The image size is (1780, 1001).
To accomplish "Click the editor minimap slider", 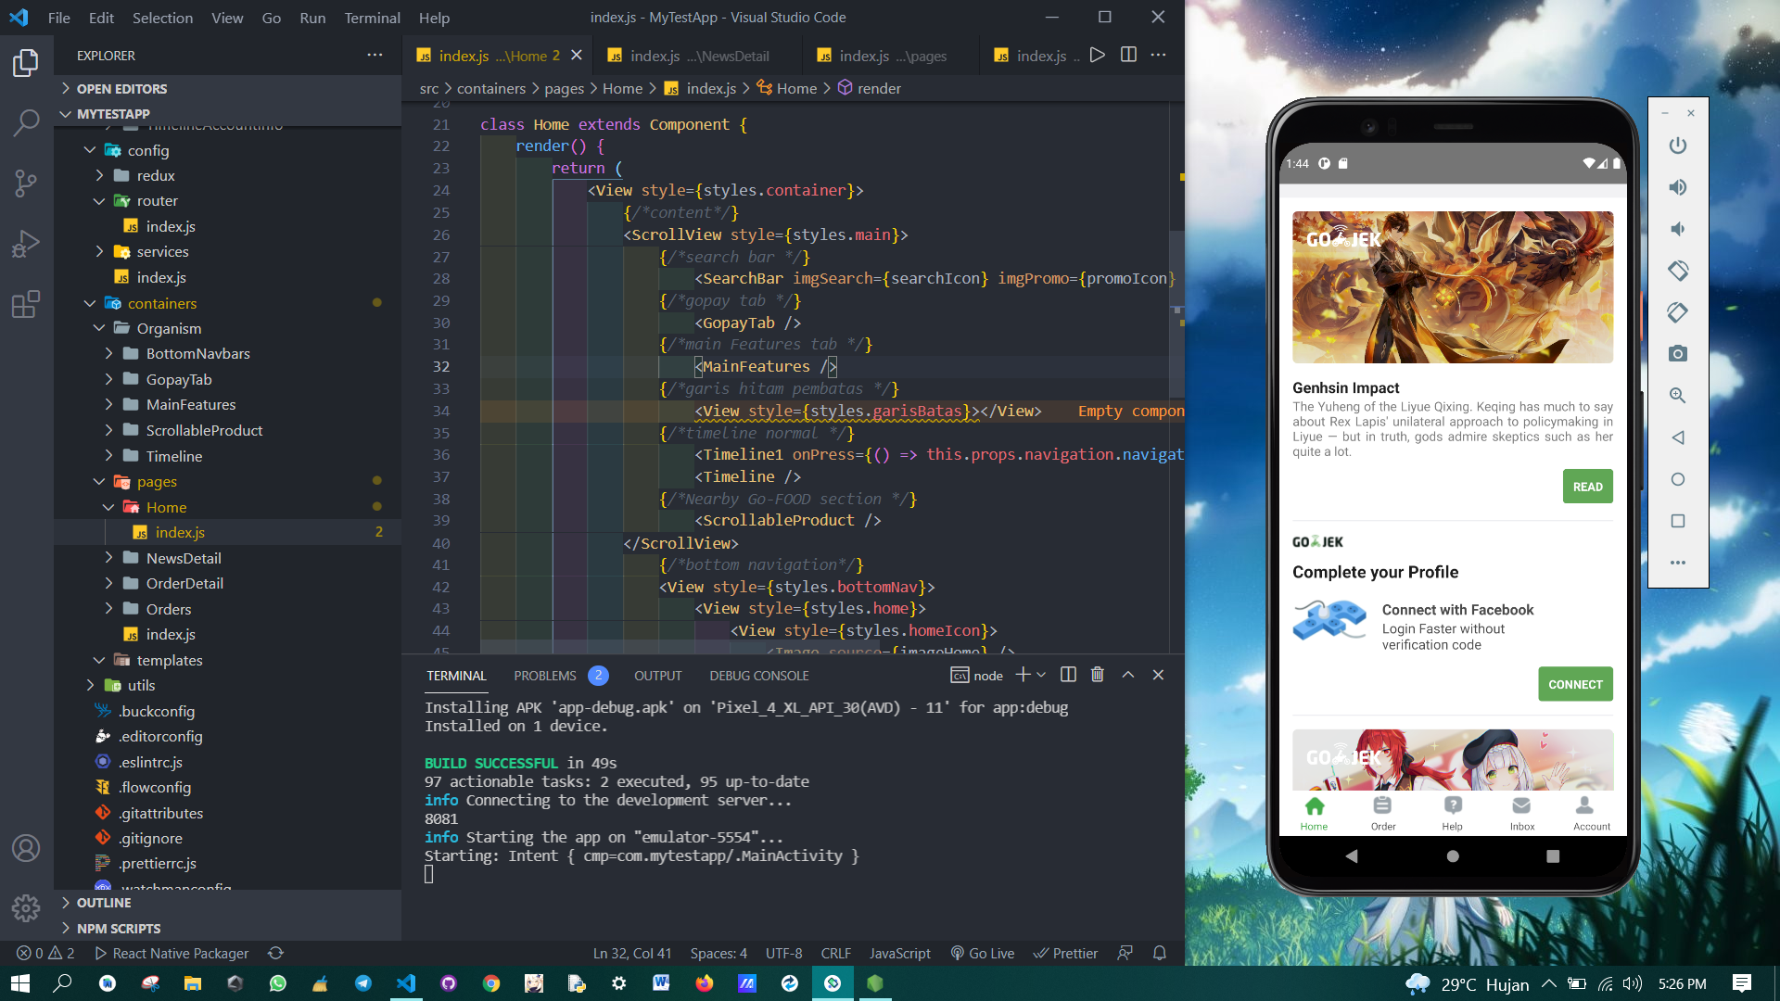I will (x=1176, y=315).
